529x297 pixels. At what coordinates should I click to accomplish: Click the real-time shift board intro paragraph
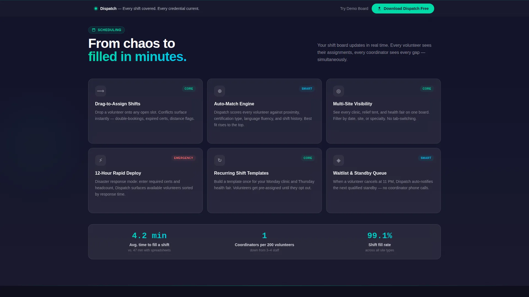(374, 52)
